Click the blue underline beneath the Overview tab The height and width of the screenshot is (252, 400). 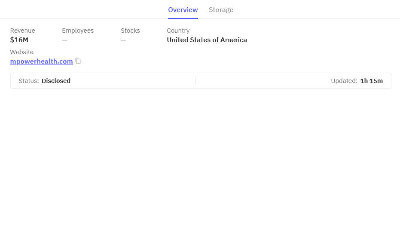click(183, 18)
